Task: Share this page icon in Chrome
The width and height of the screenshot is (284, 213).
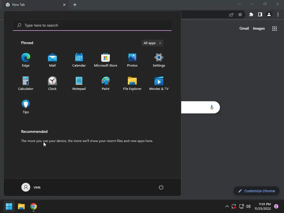Action: click(231, 14)
